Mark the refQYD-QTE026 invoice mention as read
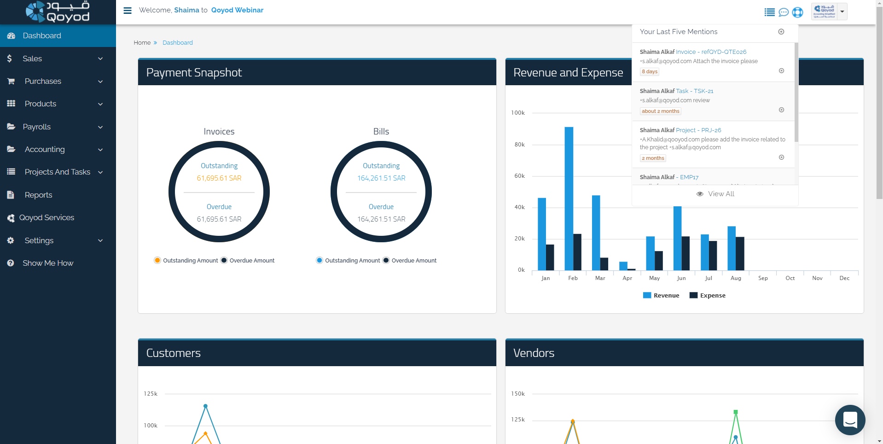The width and height of the screenshot is (883, 444). pyautogui.click(x=781, y=71)
